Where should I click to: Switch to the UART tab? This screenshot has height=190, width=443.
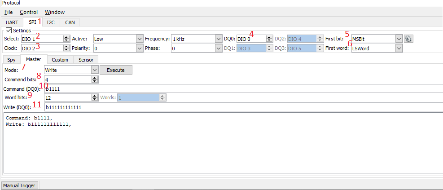[x=12, y=22]
